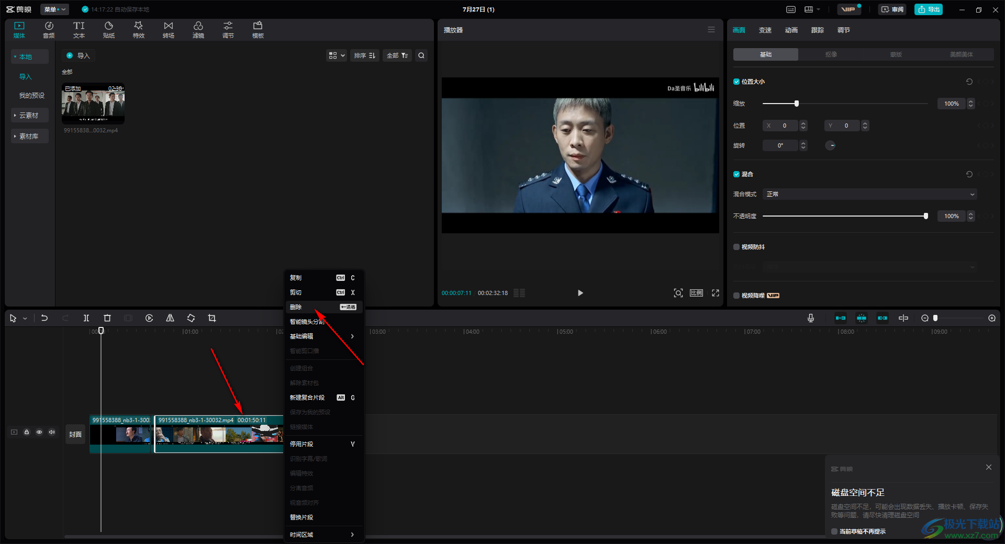Viewport: 1005px width, 544px height.
Task: Open the 排序 sort dropdown
Action: [365, 55]
